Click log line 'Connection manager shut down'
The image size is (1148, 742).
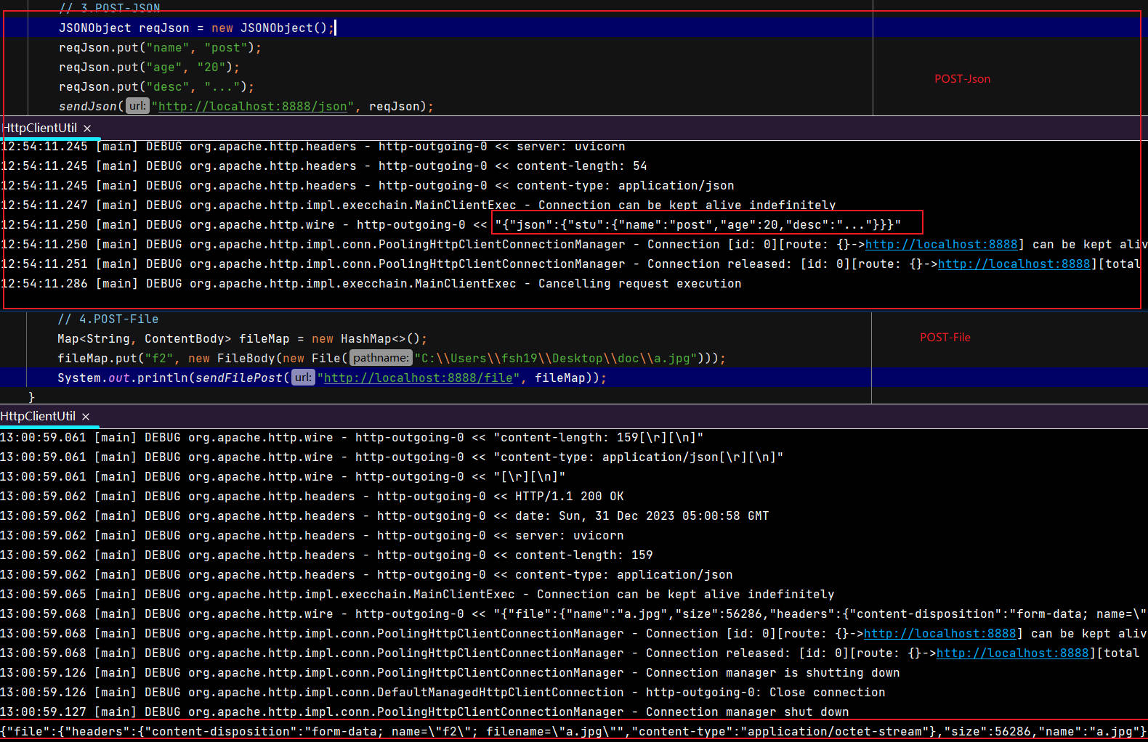point(424,712)
